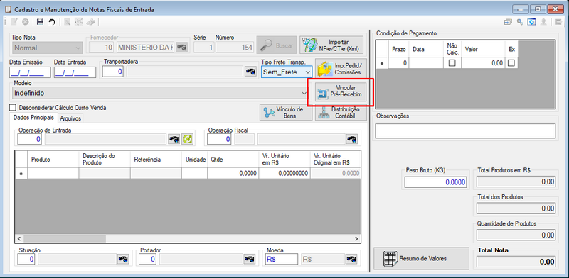569x278 pixels.
Task: Open the Tranportadora lookup icon
Action: [x=250, y=72]
